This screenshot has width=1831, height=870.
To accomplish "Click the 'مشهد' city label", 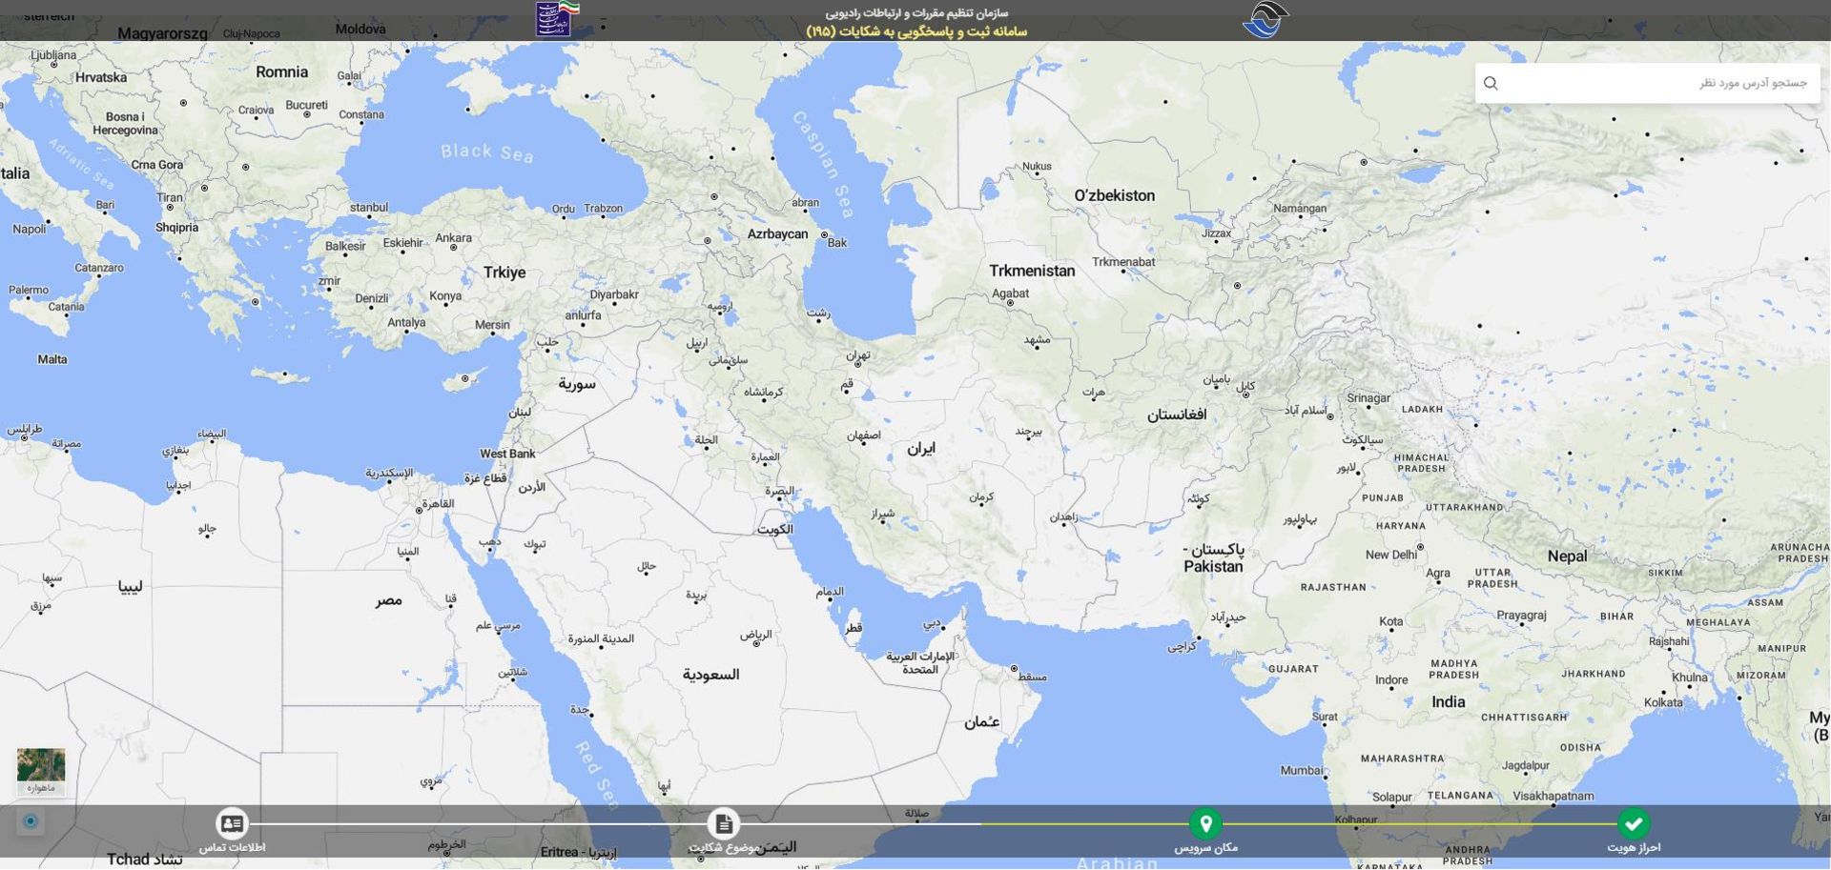I will click(1038, 340).
